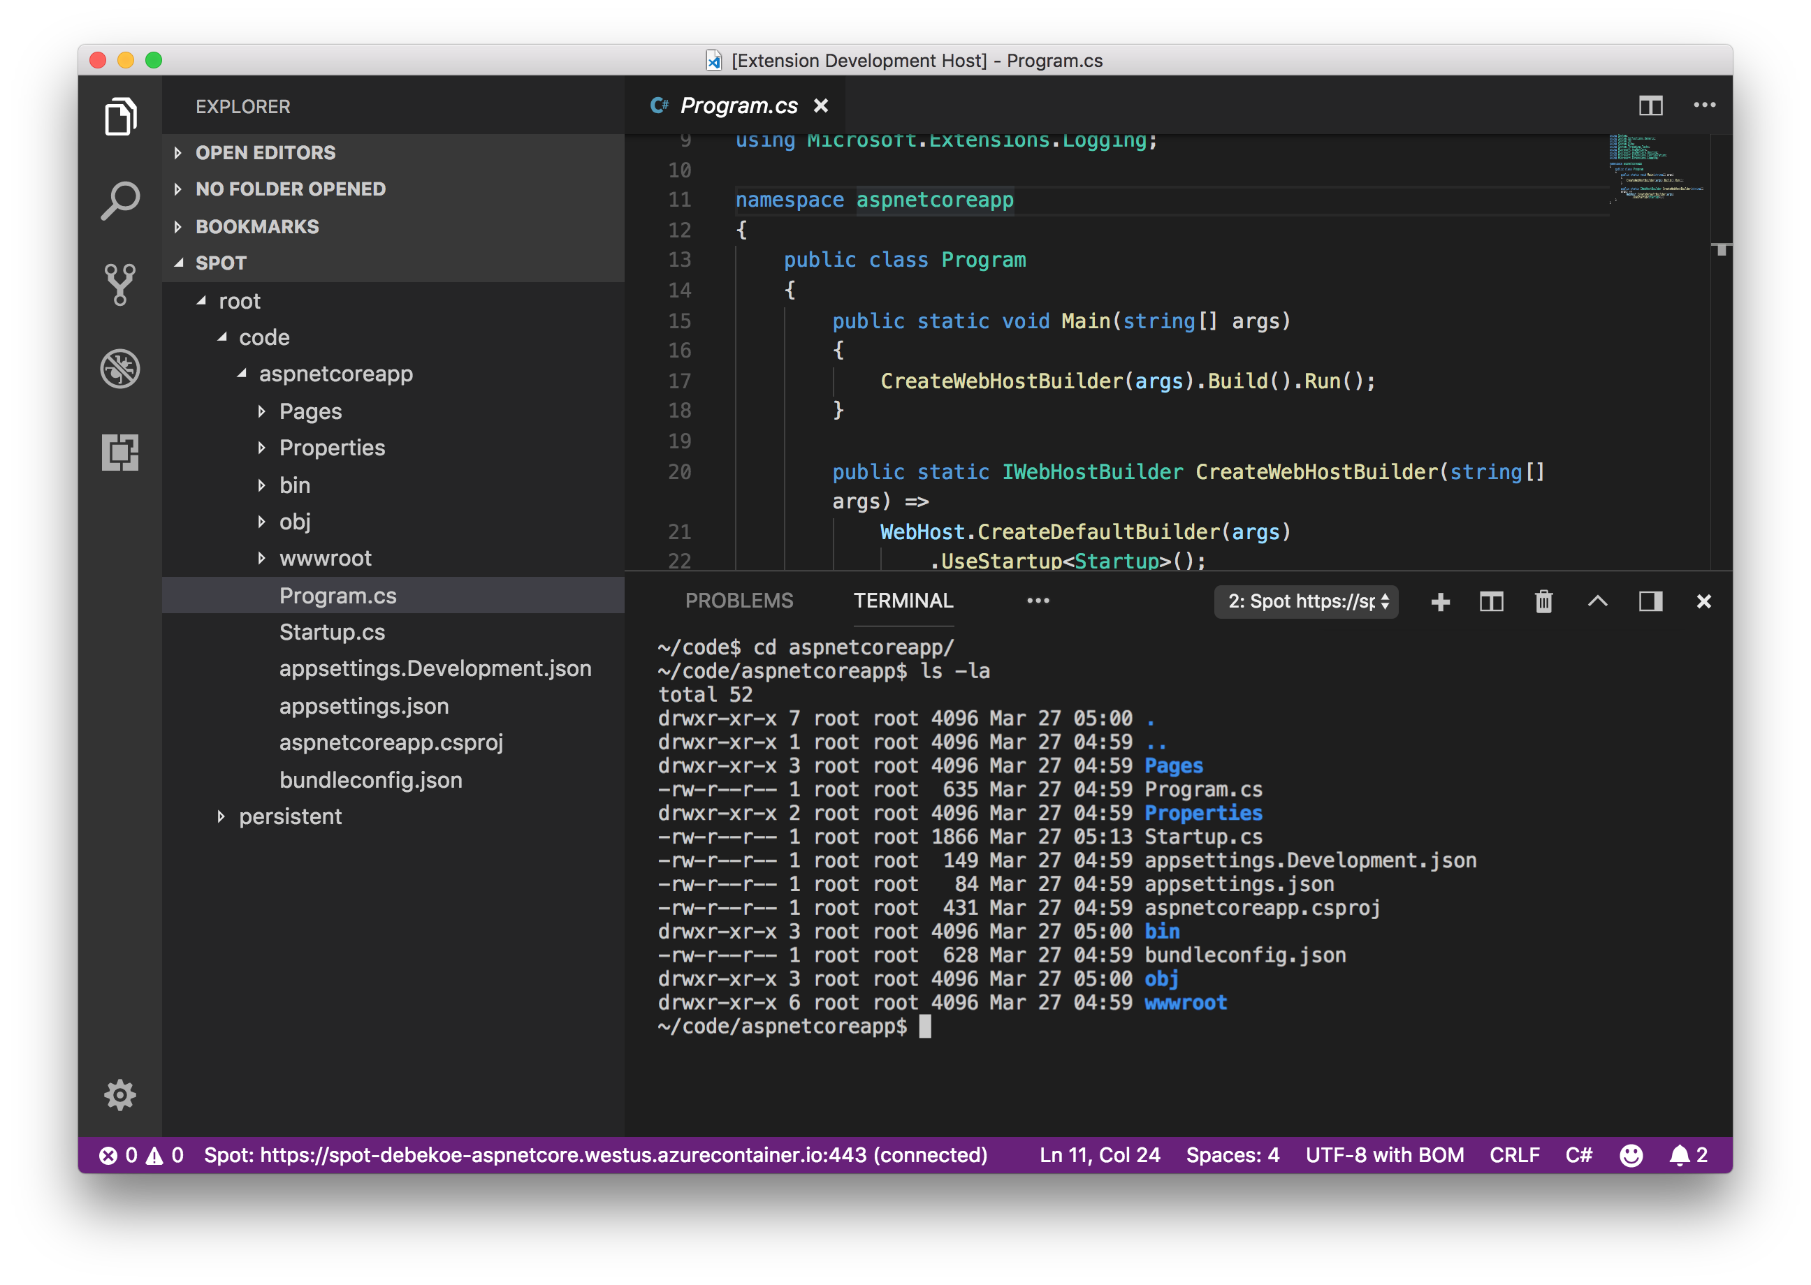Screen dimensions: 1811x1285
Task: Open the terminal selector dropdown
Action: 1306,601
